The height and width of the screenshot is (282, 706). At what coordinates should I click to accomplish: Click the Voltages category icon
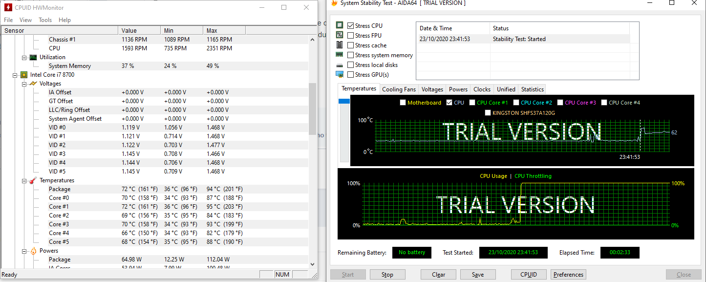[x=33, y=84]
